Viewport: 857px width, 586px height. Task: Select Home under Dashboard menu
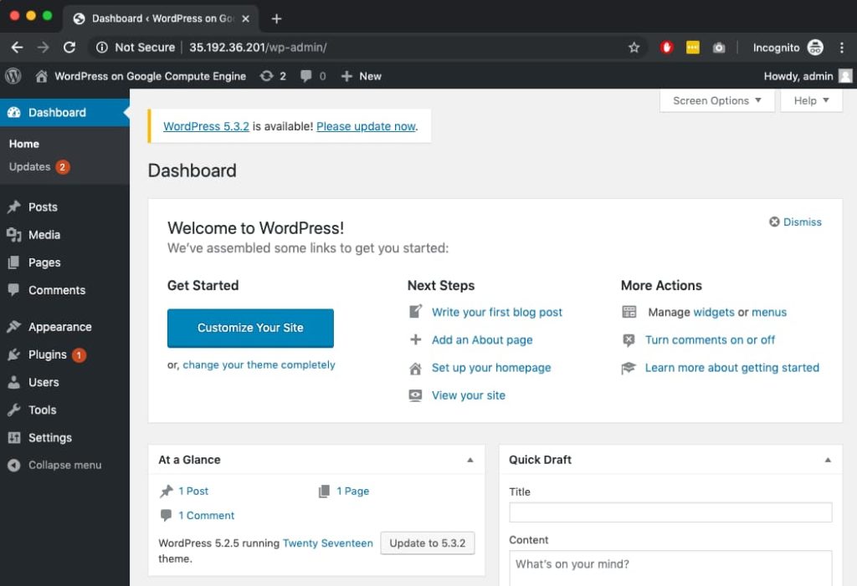click(23, 143)
